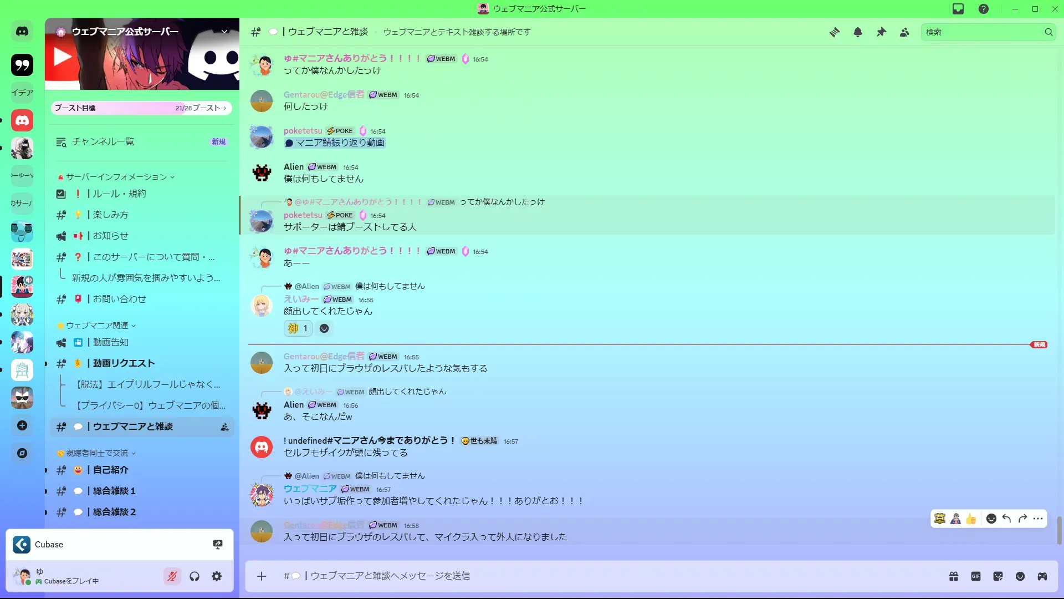Open the threads icon in channel header
The image size is (1064, 599).
pyautogui.click(x=834, y=32)
